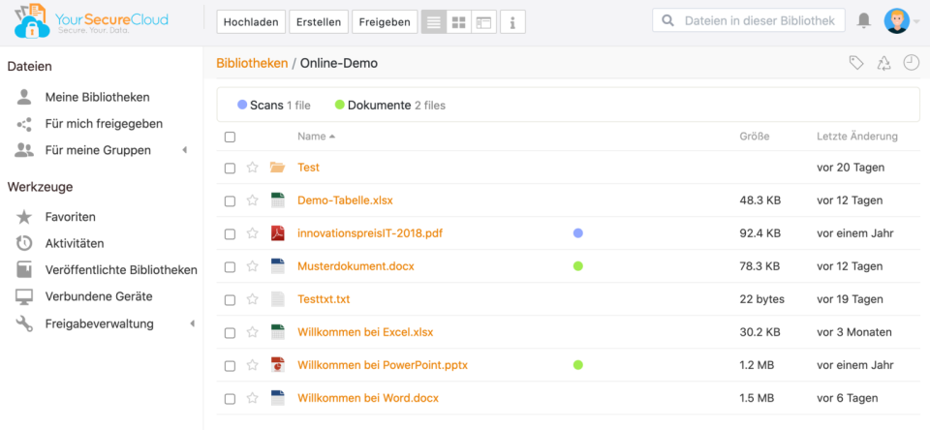The image size is (930, 430).
Task: Open Aktivitäten
Action: [75, 243]
